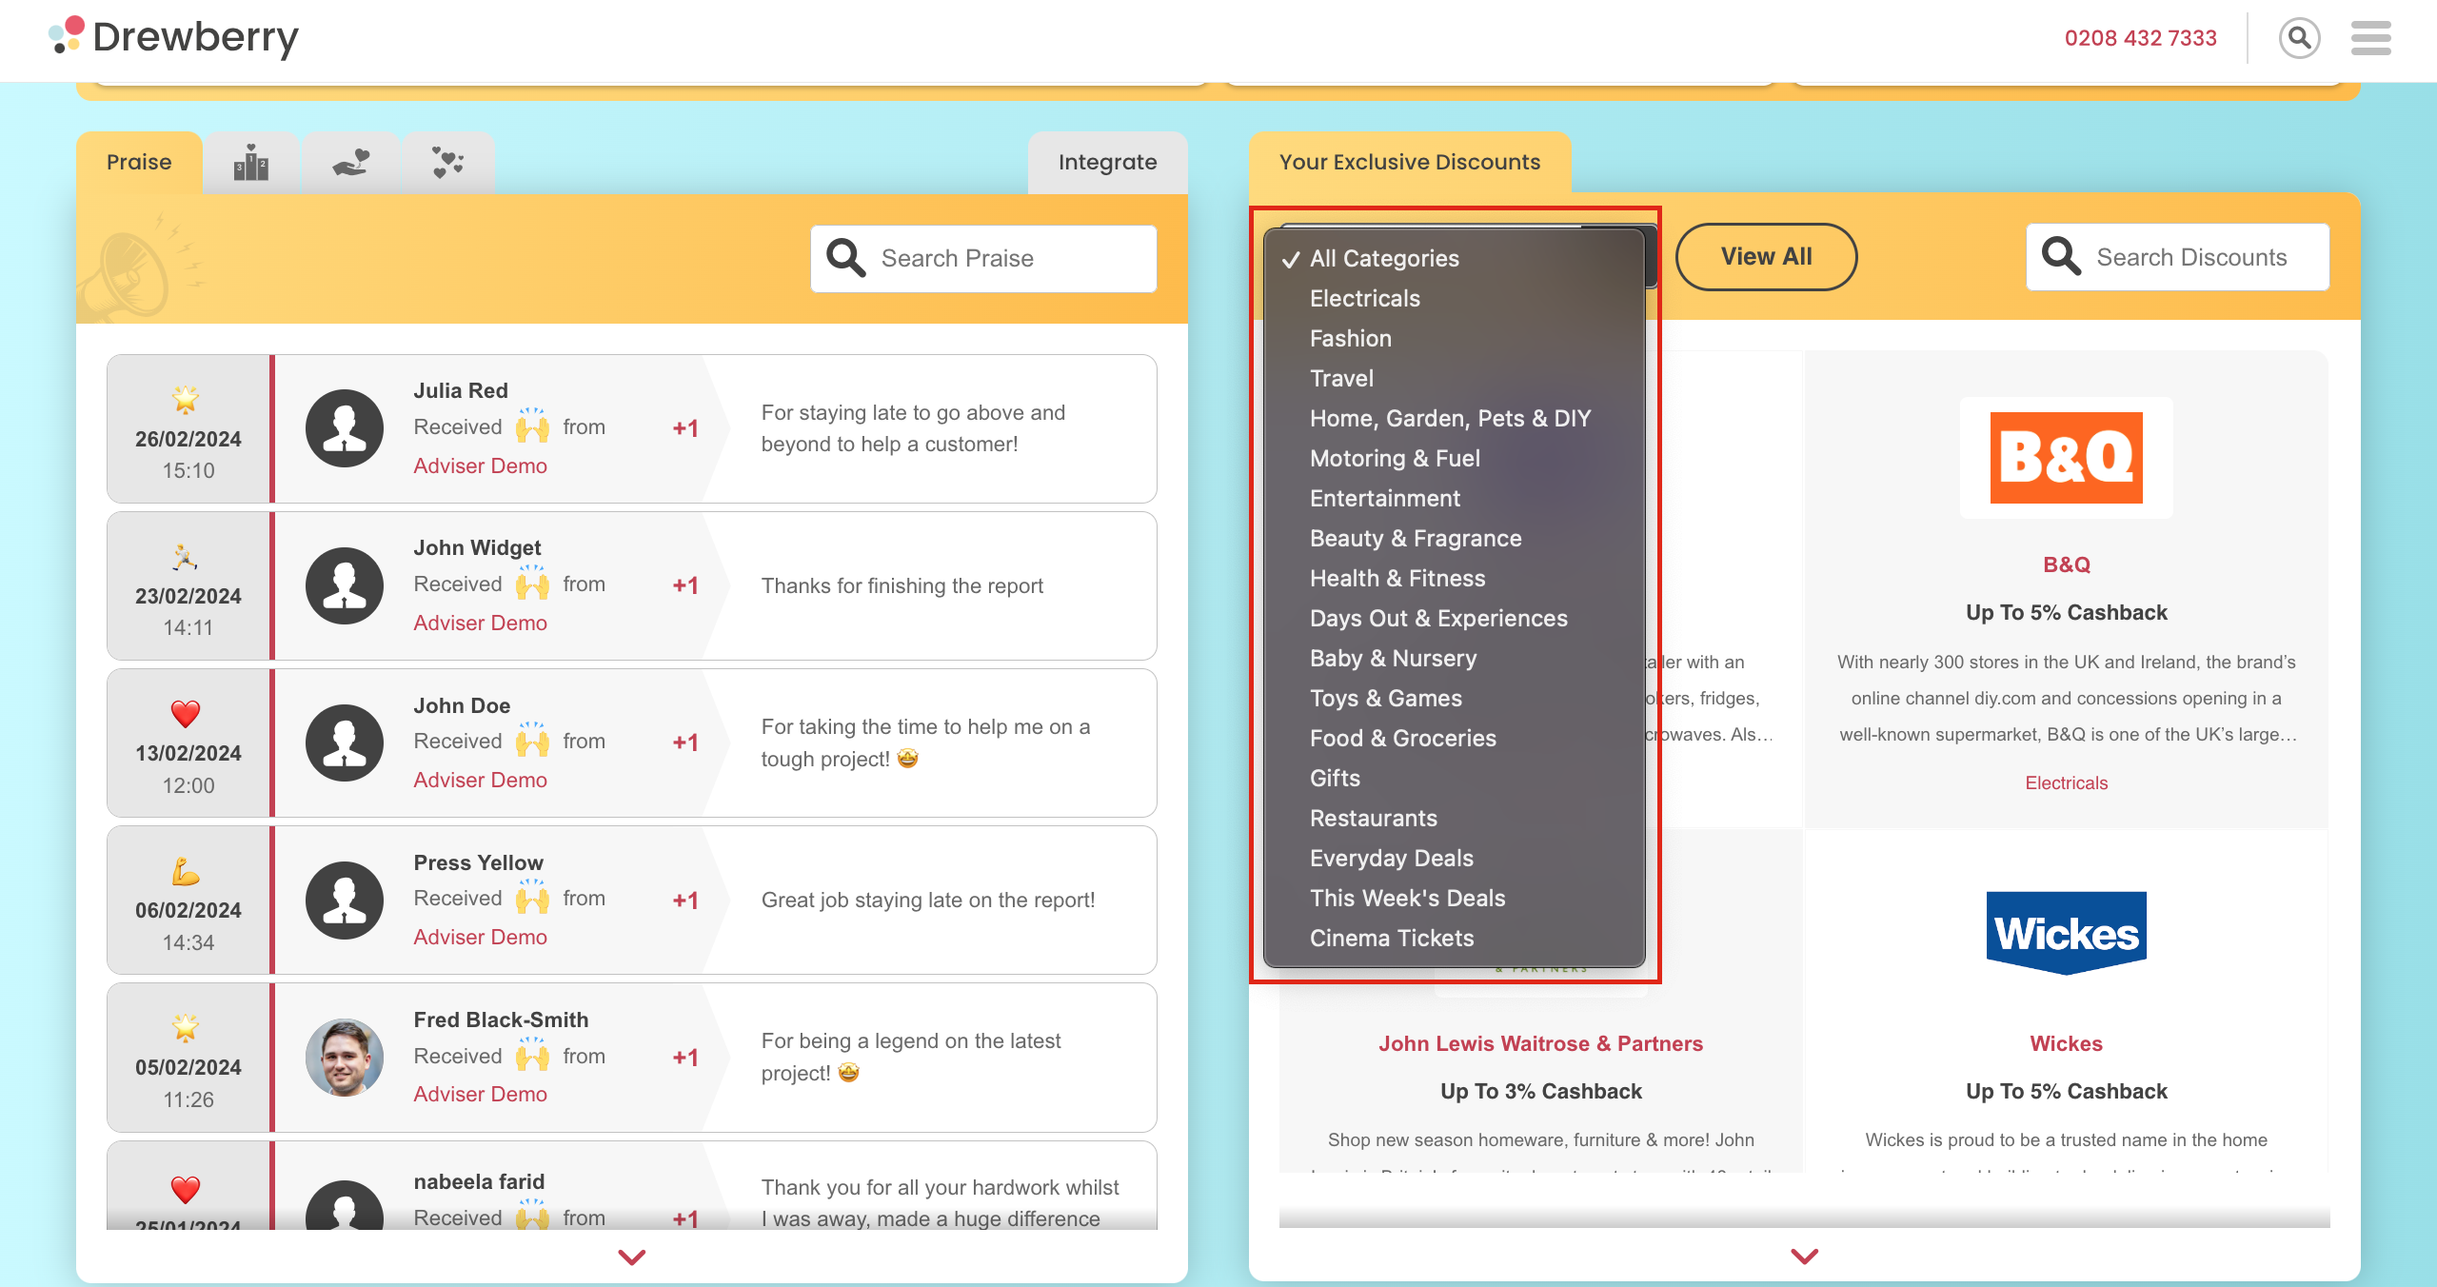Click the star emoji on 26/02/2024 praise
Screen dimensions: 2437x1287
[187, 399]
